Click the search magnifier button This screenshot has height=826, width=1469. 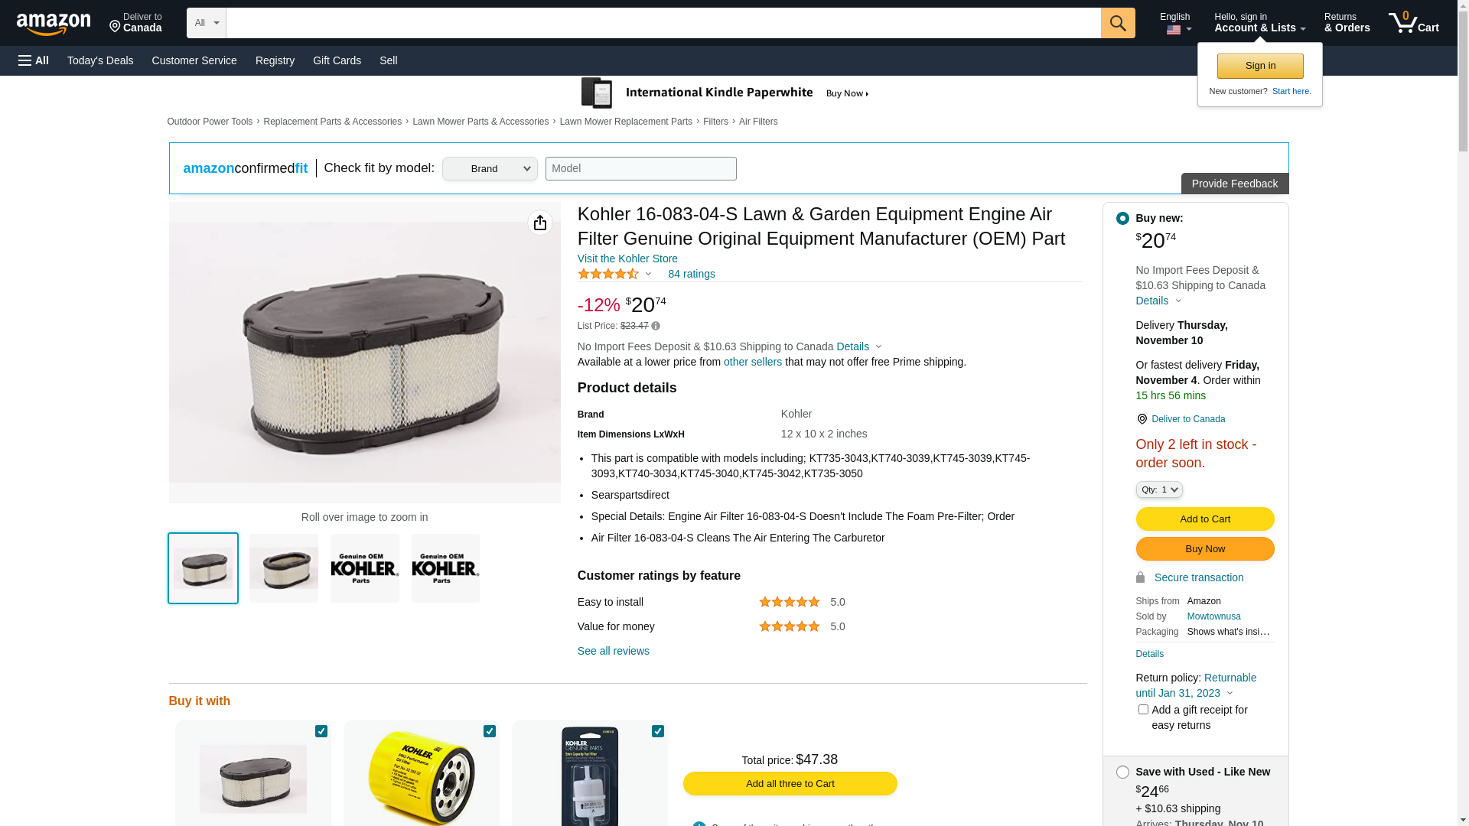(x=1118, y=23)
